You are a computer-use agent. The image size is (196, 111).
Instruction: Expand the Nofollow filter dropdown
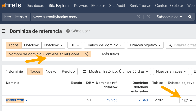53,45
